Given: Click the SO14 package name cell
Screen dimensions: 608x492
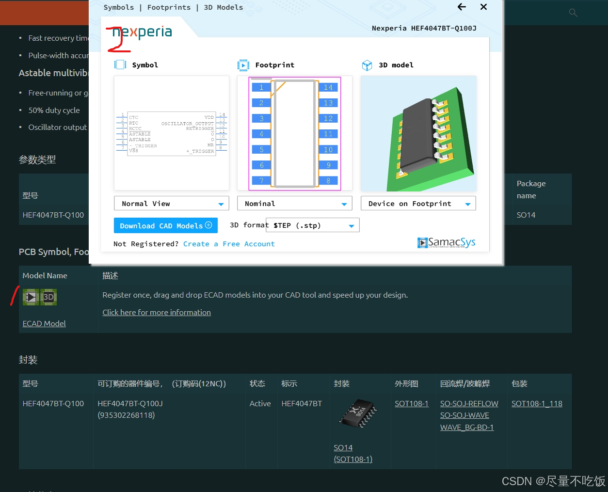Looking at the screenshot, I should (526, 215).
